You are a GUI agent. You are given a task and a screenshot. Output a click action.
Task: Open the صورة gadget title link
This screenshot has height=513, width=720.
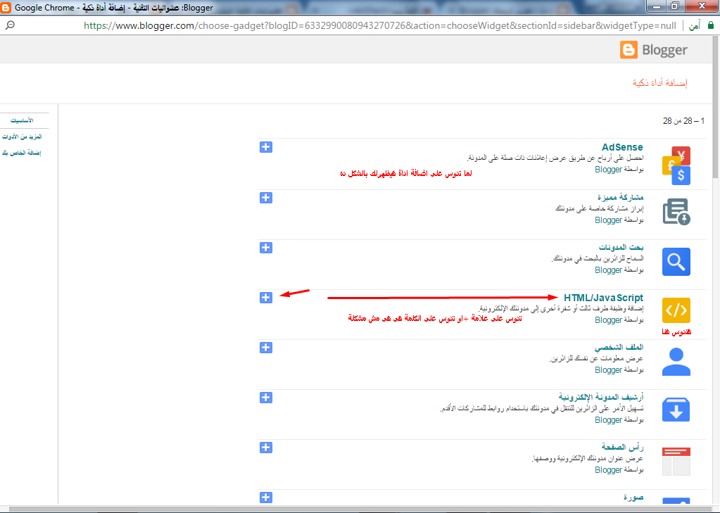(633, 498)
